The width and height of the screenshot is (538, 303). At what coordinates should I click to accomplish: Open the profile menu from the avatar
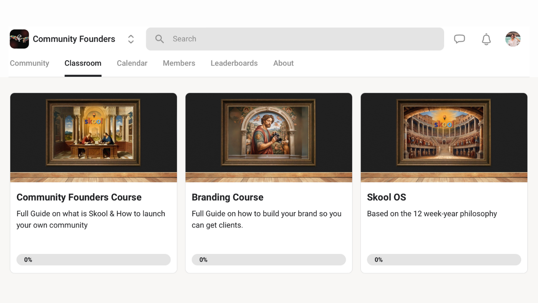(513, 39)
